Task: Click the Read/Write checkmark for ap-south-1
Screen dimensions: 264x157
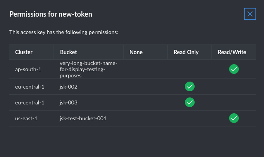Action: (234, 69)
